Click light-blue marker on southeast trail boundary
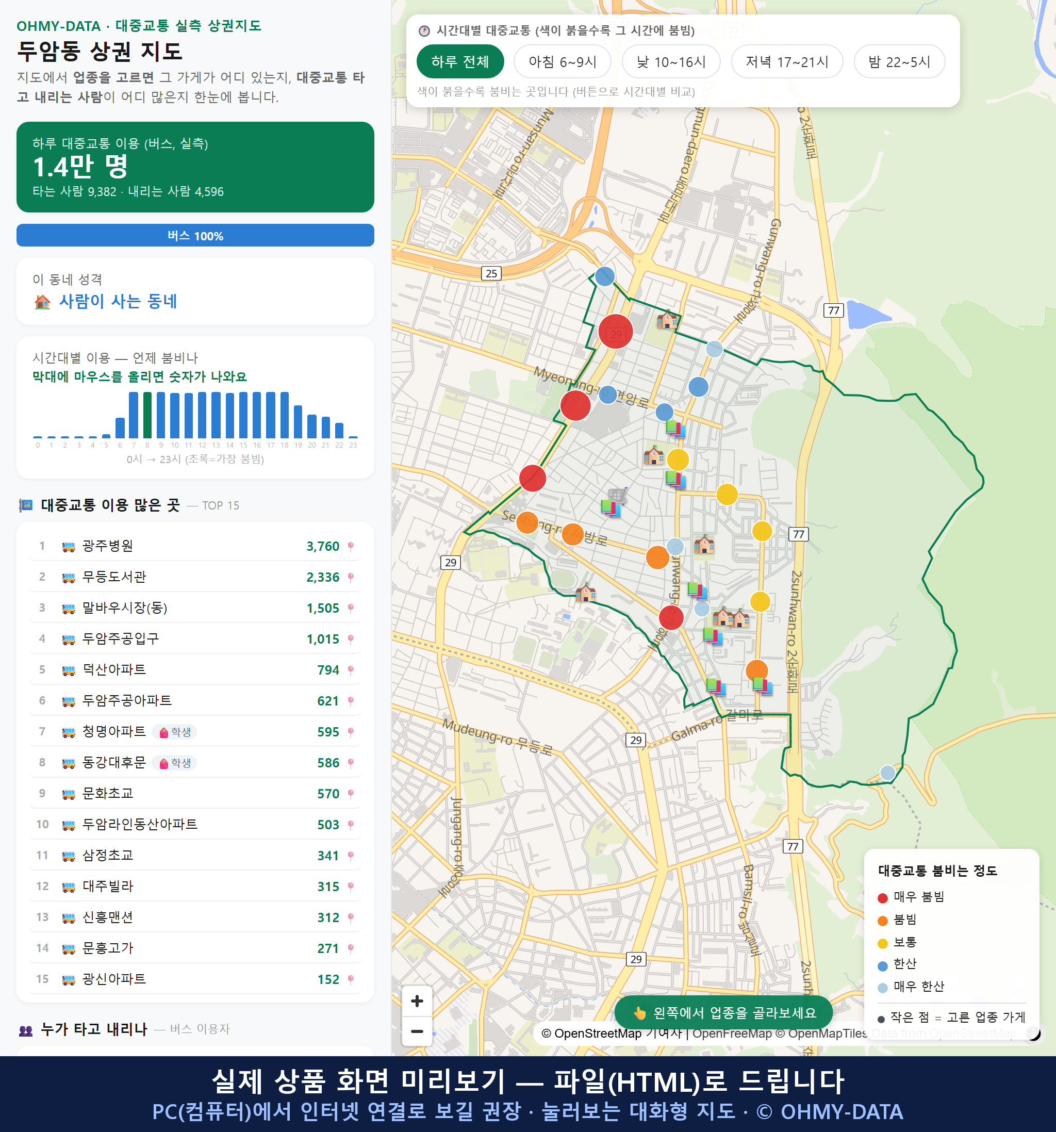 click(x=887, y=773)
